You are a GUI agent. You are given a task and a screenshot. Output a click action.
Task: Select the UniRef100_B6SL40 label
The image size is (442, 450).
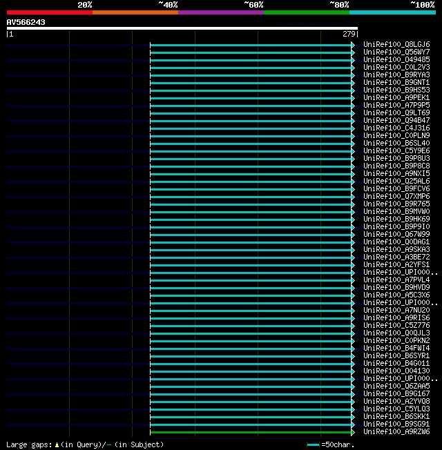(396, 143)
